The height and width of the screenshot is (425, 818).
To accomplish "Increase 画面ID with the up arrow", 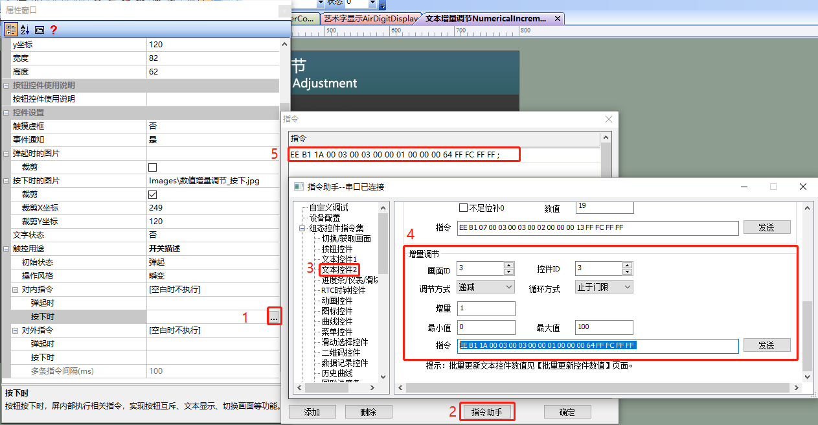I will pos(509,265).
